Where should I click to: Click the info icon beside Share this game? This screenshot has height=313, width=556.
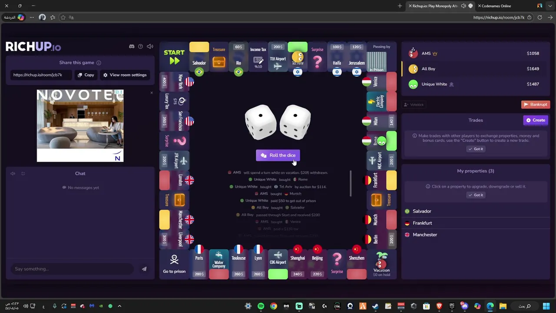click(x=99, y=63)
